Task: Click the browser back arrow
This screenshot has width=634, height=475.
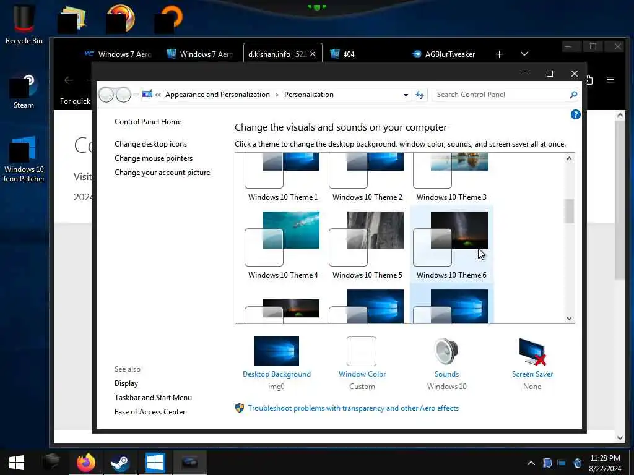Action: [x=69, y=80]
